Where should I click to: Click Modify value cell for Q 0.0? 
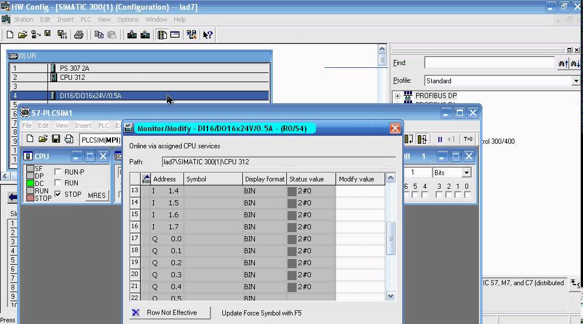pyautogui.click(x=360, y=238)
